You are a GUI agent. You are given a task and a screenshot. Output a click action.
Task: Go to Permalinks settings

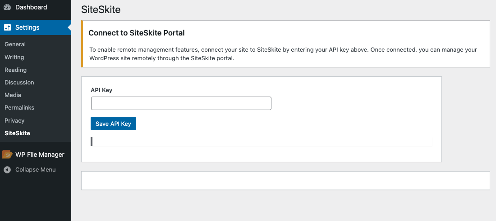[19, 108]
